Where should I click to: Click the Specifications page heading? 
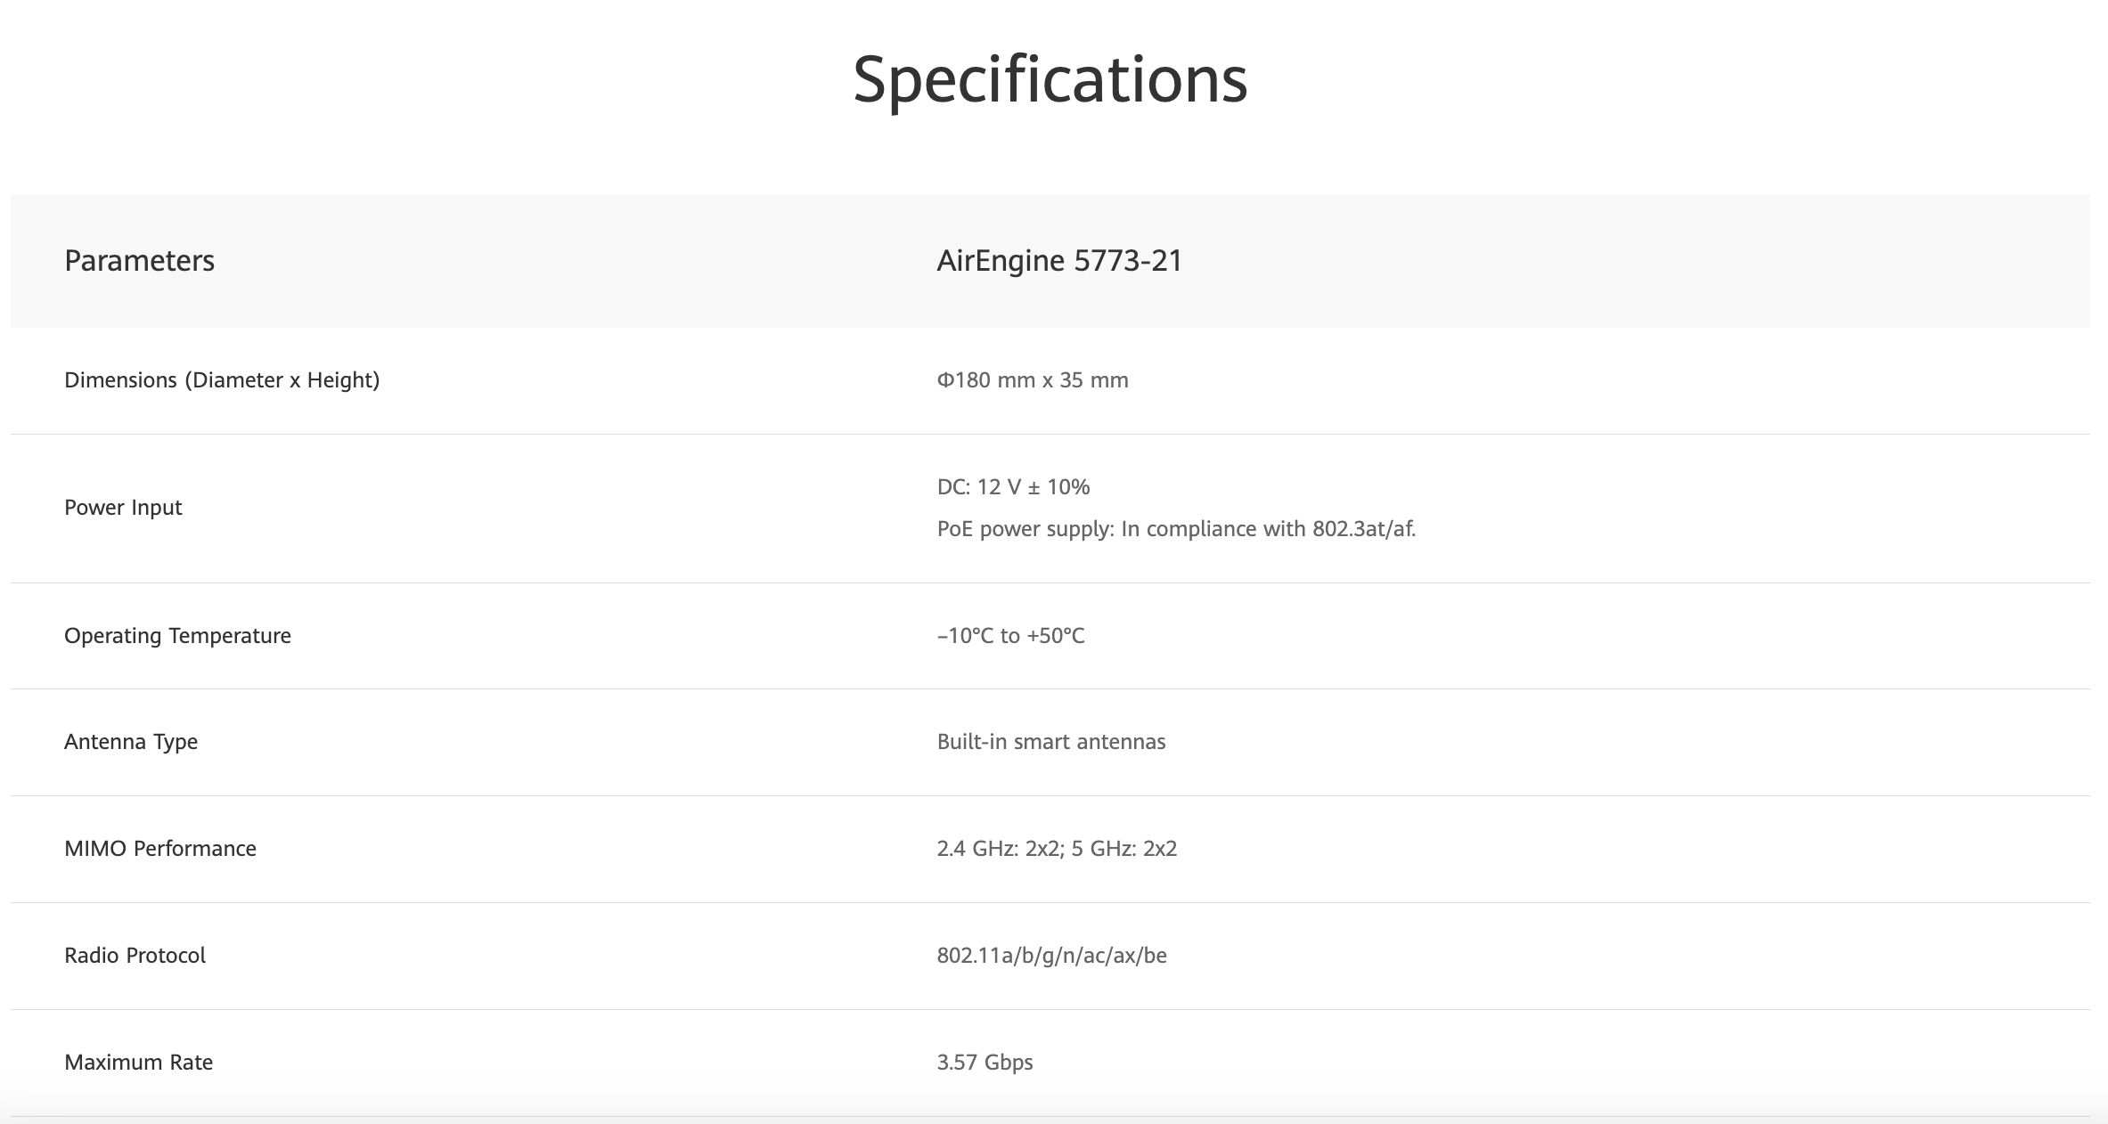[x=1050, y=80]
